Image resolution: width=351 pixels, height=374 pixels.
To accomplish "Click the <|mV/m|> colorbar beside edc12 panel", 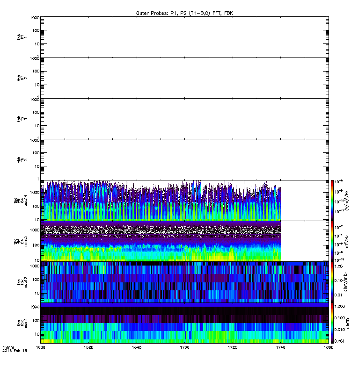I will [x=332, y=282].
